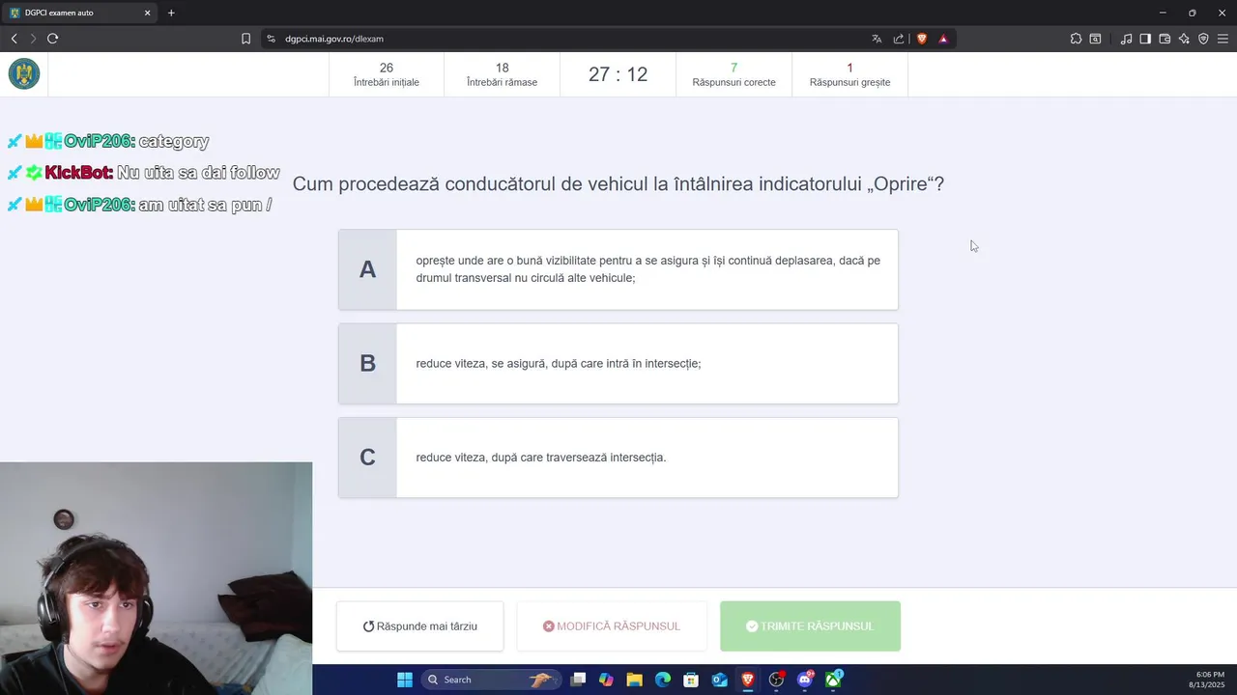Open File Explorer from the taskbar
The height and width of the screenshot is (695, 1237).
(x=634, y=680)
